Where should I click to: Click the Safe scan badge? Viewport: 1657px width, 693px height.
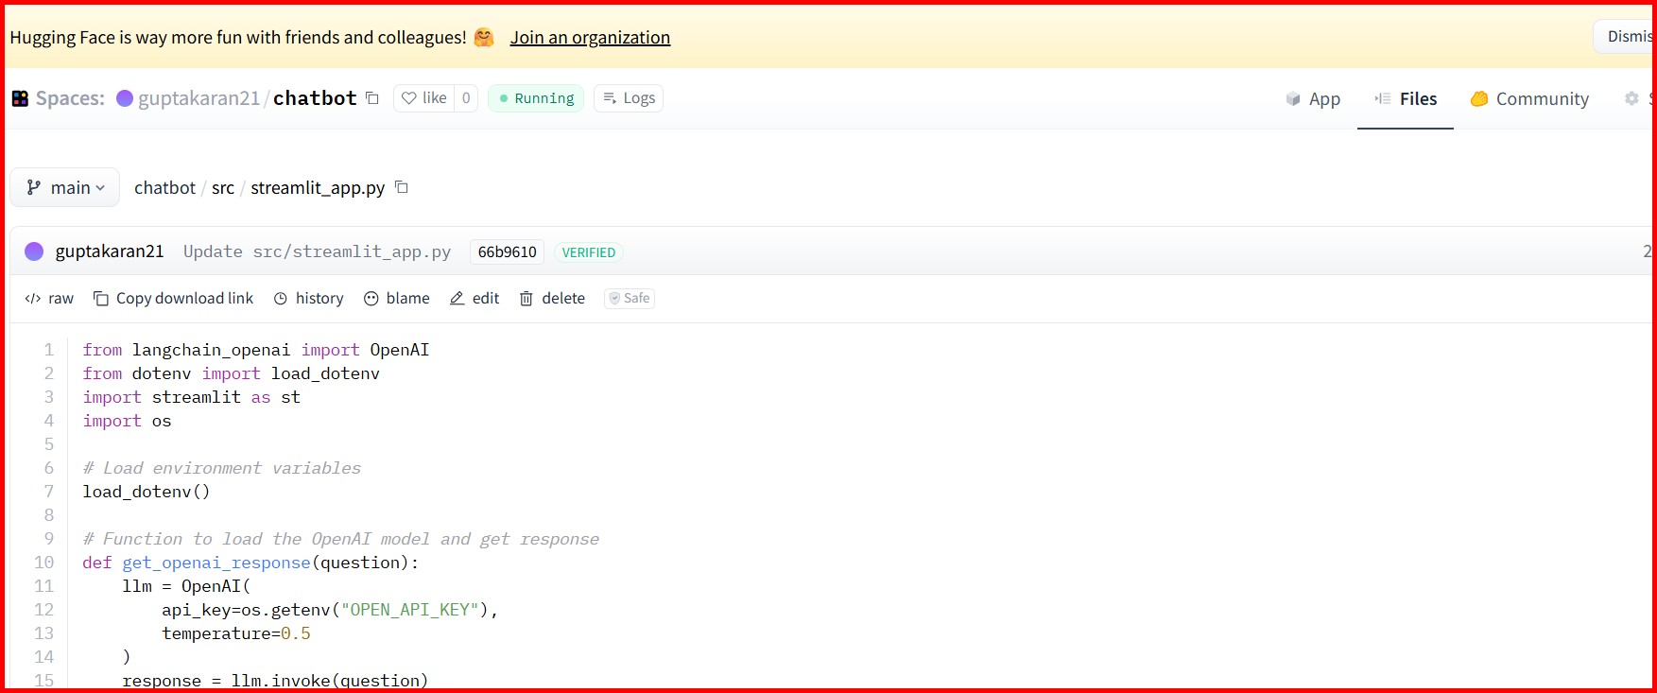pos(630,299)
